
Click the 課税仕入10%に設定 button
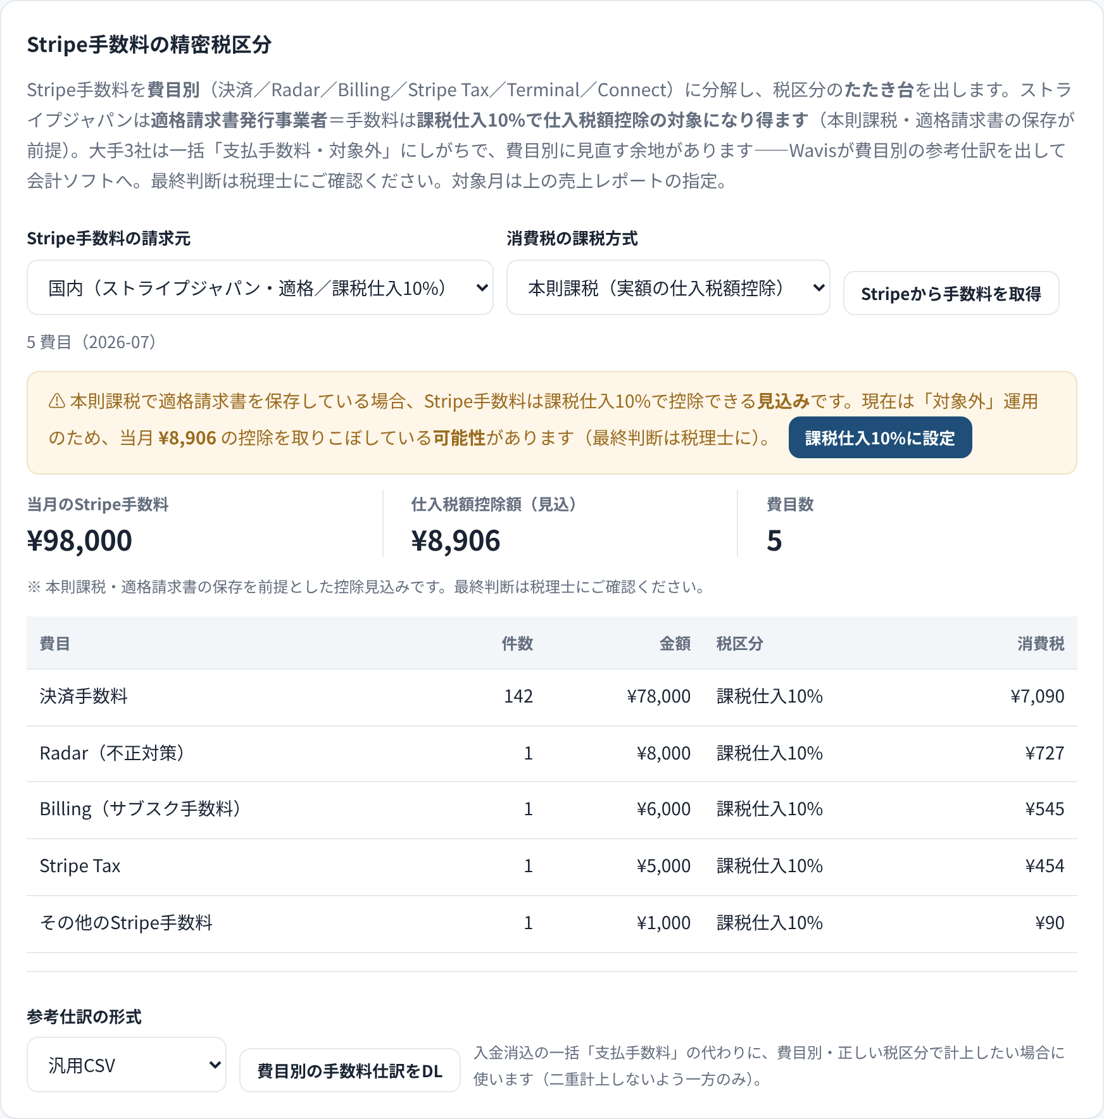tap(880, 437)
